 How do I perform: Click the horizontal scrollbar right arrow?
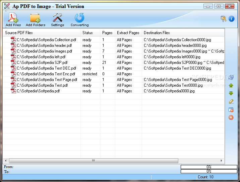tap(222, 161)
